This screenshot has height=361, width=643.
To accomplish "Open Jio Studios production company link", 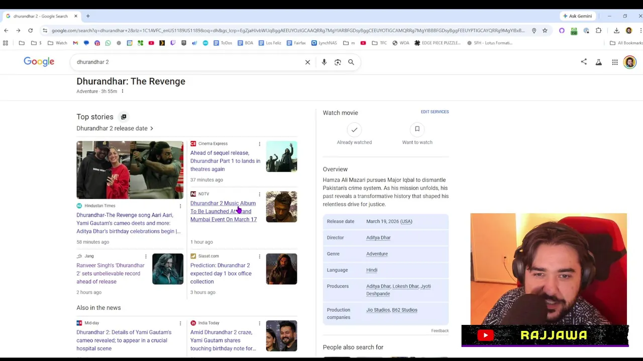I will (x=378, y=310).
